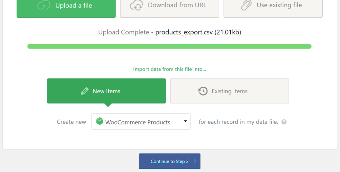Click the cloud sync download icon
The width and height of the screenshot is (340, 172).
click(136, 5)
